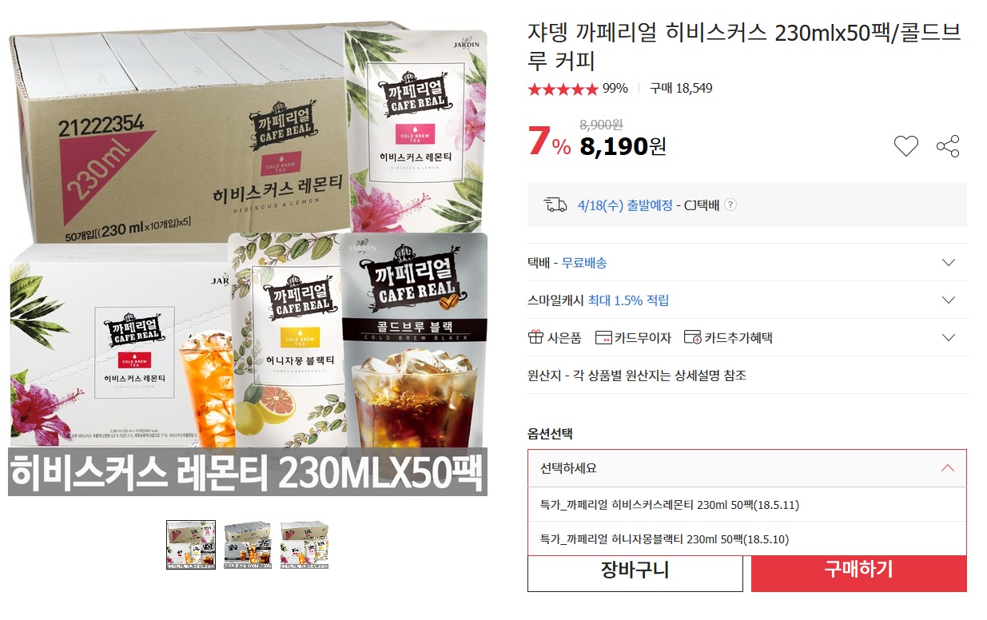987x620 pixels.
Task: Select the second product thumbnail
Action: pyautogui.click(x=248, y=545)
